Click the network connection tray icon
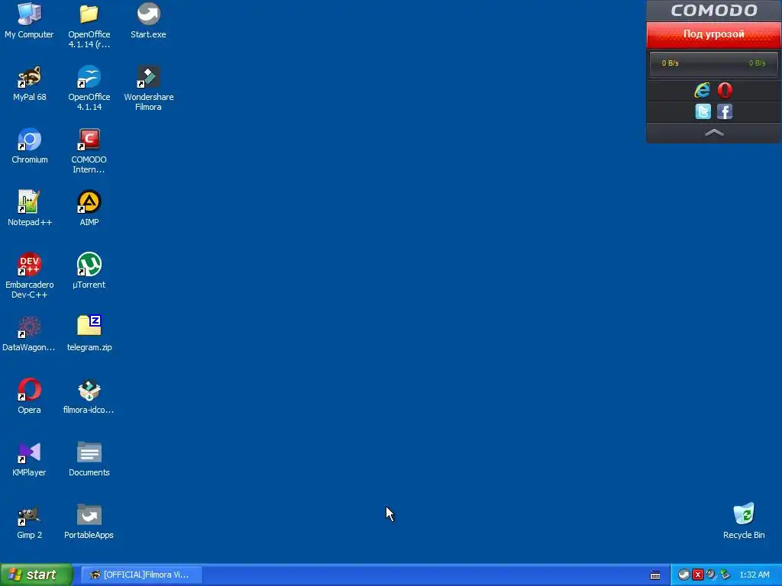Image resolution: width=782 pixels, height=586 pixels. pos(725,575)
